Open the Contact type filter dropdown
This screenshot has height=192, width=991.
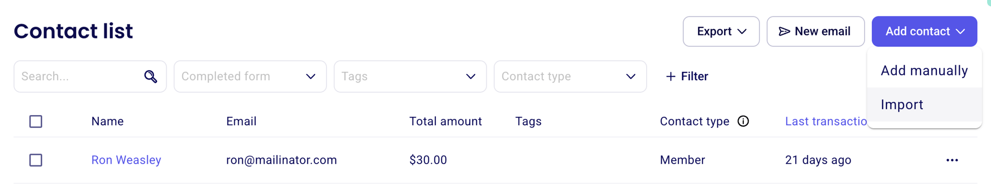(569, 76)
